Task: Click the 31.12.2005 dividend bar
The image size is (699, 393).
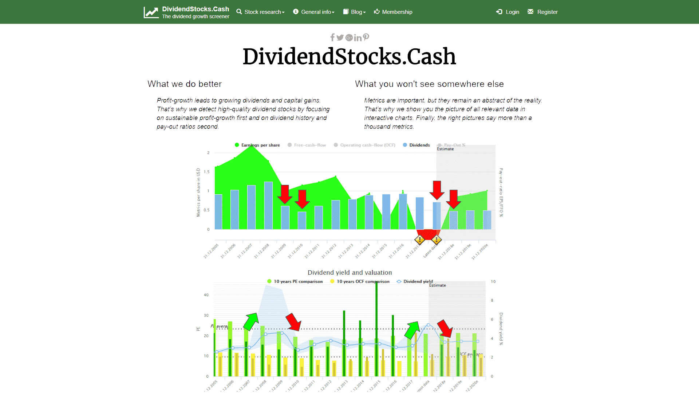Action: point(218,212)
